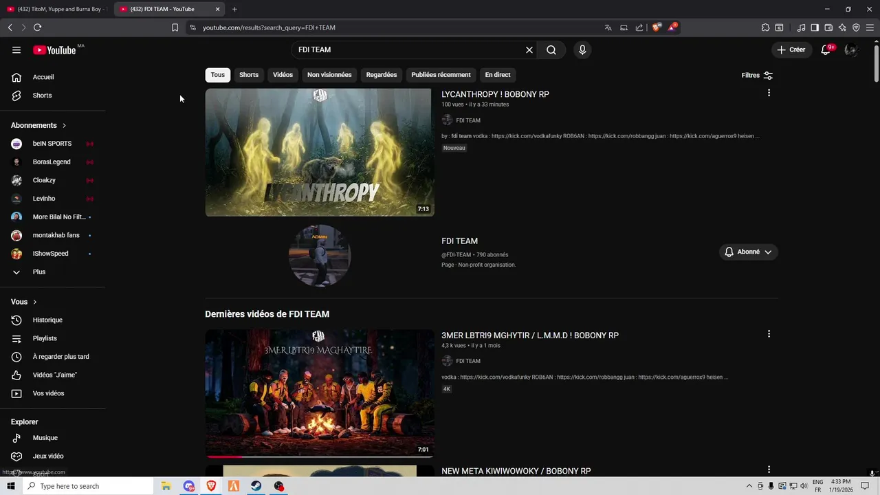Open the Brave wallet icon
The height and width of the screenshot is (495, 880).
point(828,27)
